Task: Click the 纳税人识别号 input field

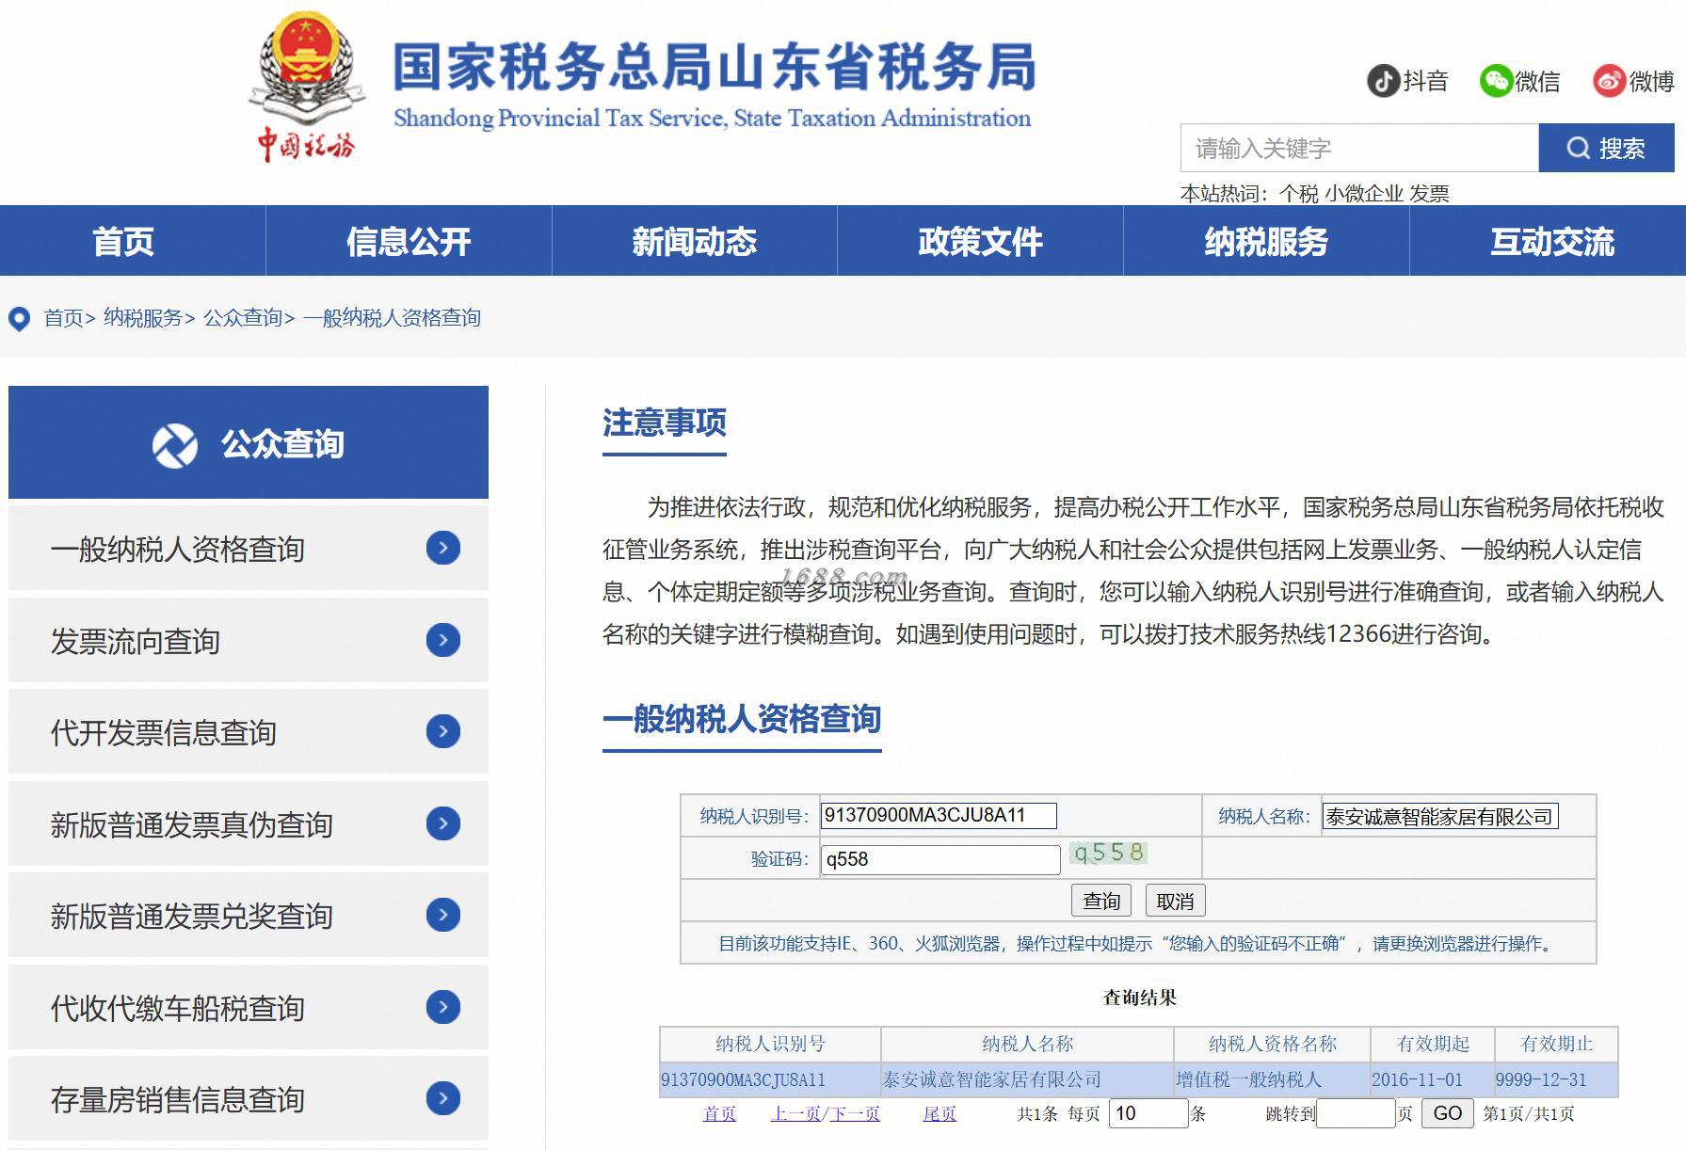Action: pos(939,815)
